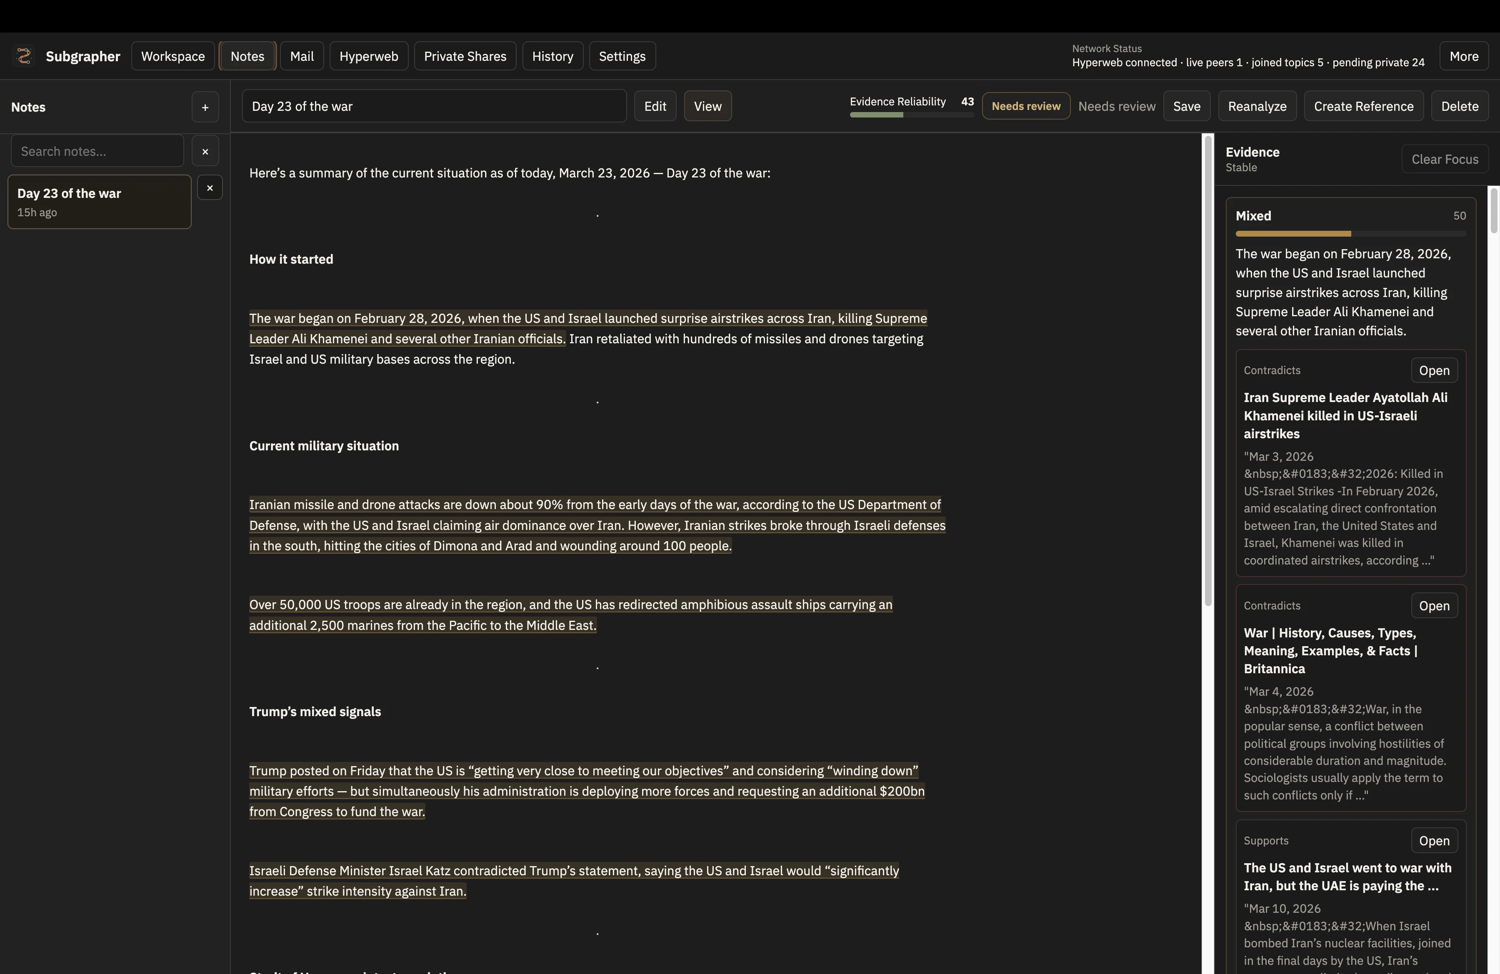Reanalyze the note's evidence
This screenshot has width=1500, height=974.
coord(1257,106)
